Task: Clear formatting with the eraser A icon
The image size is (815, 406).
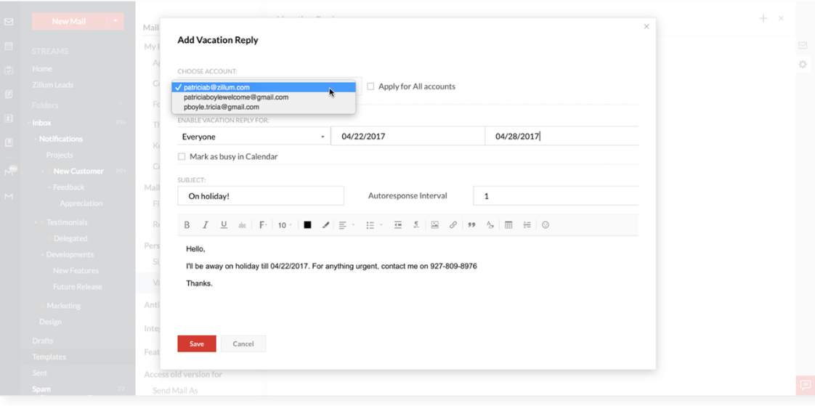Action: coord(490,225)
